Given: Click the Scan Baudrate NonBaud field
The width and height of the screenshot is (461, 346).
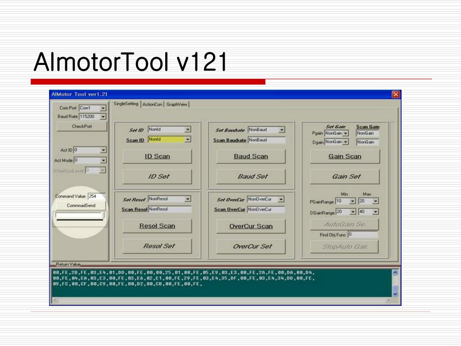Looking at the screenshot, I should pos(267,140).
